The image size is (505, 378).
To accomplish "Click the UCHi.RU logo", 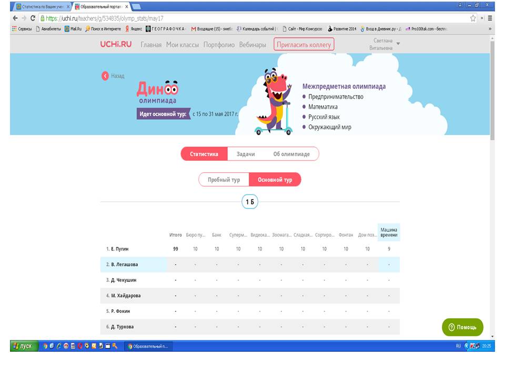I will pyautogui.click(x=116, y=44).
